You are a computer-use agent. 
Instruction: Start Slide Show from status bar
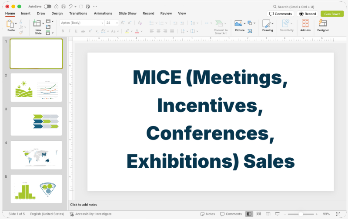[278, 214]
